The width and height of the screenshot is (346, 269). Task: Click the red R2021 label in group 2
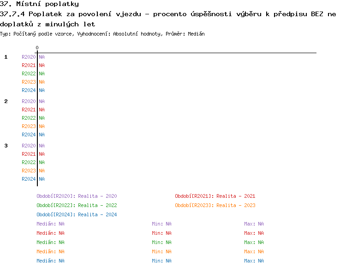tap(29, 110)
